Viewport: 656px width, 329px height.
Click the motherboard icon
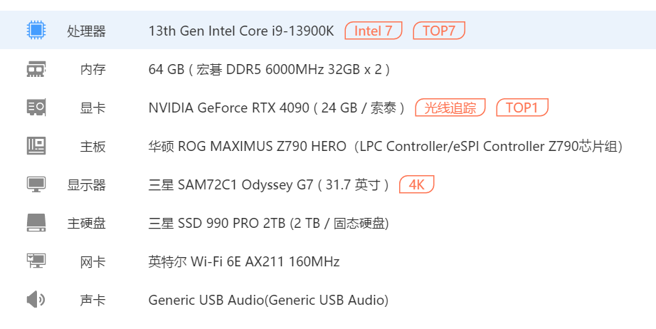click(36, 146)
